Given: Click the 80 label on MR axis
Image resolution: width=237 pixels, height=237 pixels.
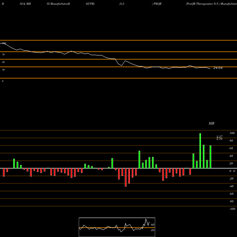Looking at the screenshot, I should [231, 141].
